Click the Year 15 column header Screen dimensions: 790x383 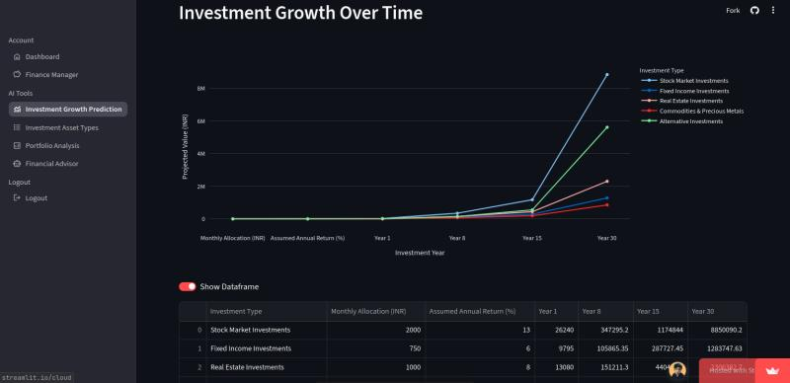pos(661,312)
